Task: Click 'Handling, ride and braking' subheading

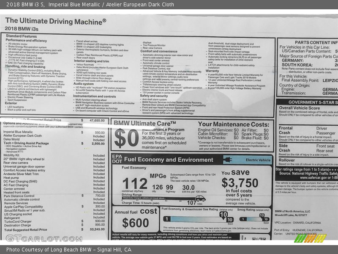Action: click(x=25, y=66)
